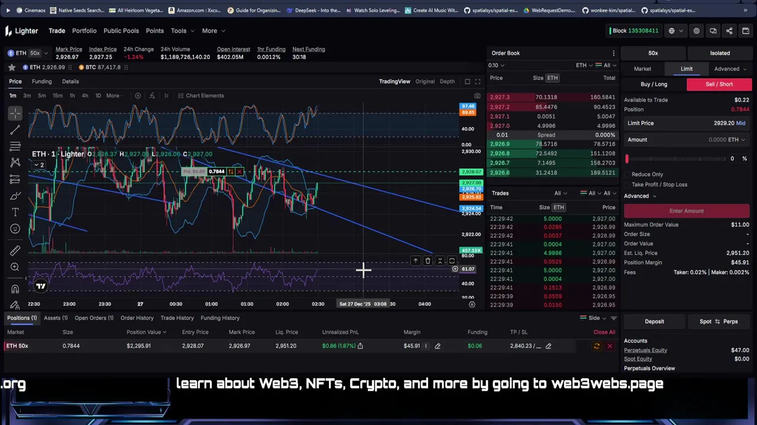Delete the RSI indicator pane
This screenshot has width=757, height=425.
(x=428, y=261)
